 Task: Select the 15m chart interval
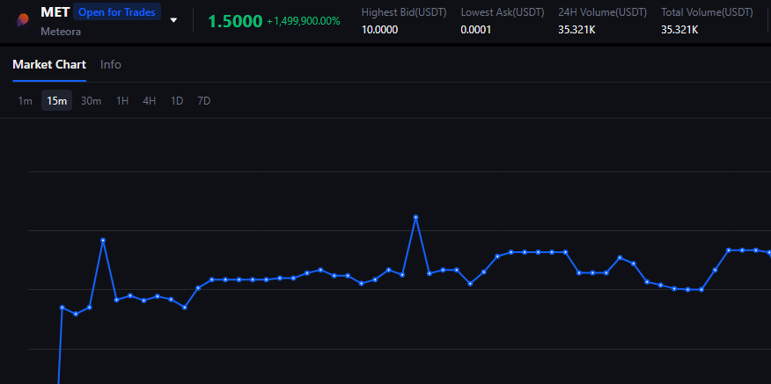click(56, 101)
